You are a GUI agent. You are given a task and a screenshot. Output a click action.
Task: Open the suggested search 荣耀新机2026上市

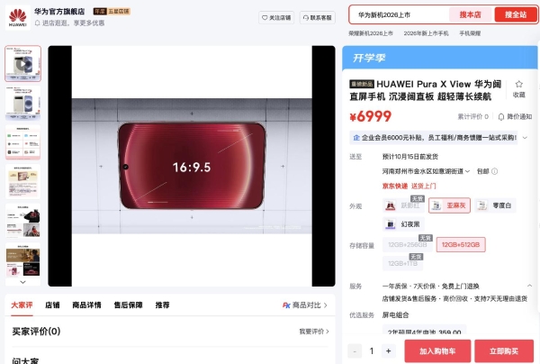tap(371, 33)
